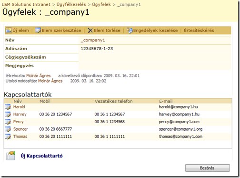The image size is (240, 178).
Task: Click landline number 00 36 1 1111111
Action: 110,136
